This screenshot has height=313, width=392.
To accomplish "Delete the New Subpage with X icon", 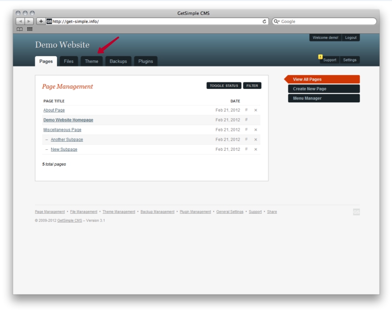I will click(x=256, y=149).
